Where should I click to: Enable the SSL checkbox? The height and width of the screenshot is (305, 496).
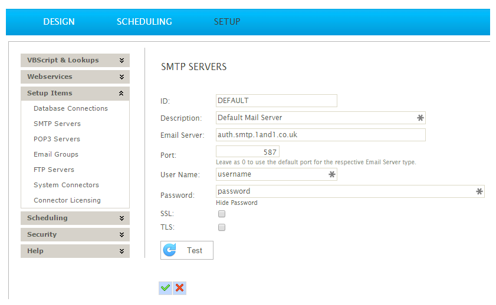pos(222,214)
